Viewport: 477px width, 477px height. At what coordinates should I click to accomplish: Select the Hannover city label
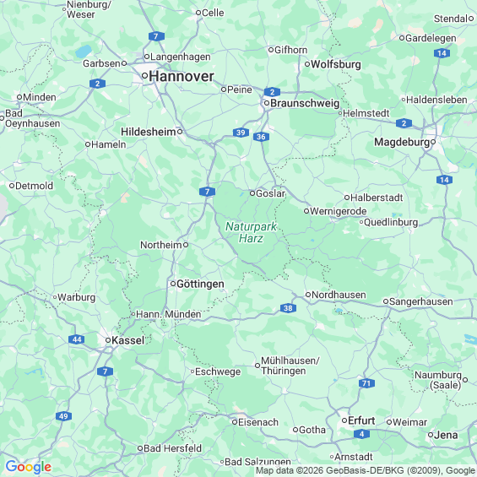click(x=182, y=76)
